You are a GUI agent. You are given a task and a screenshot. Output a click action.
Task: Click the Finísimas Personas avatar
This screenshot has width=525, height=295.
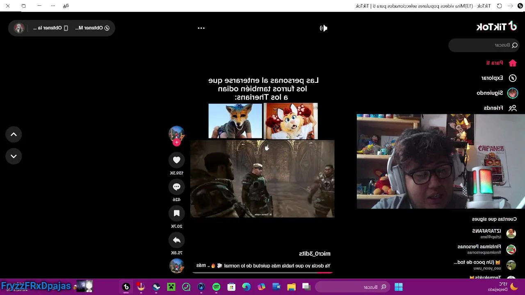[x=511, y=249]
